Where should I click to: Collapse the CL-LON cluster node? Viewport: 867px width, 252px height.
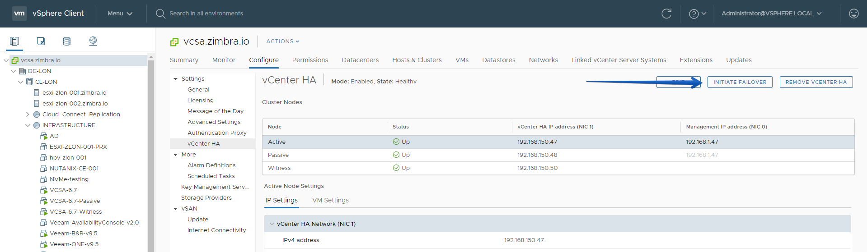[x=20, y=82]
